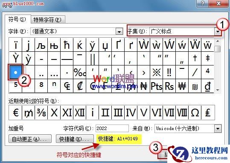The image size is (230, 163).
Task: Select uppercase Ẃ with acute accent
Action: [x=169, y=45]
